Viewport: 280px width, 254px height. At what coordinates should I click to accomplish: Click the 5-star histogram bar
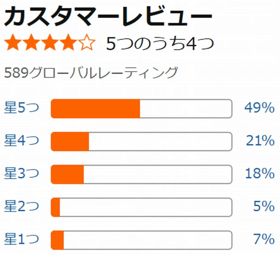click(x=141, y=108)
